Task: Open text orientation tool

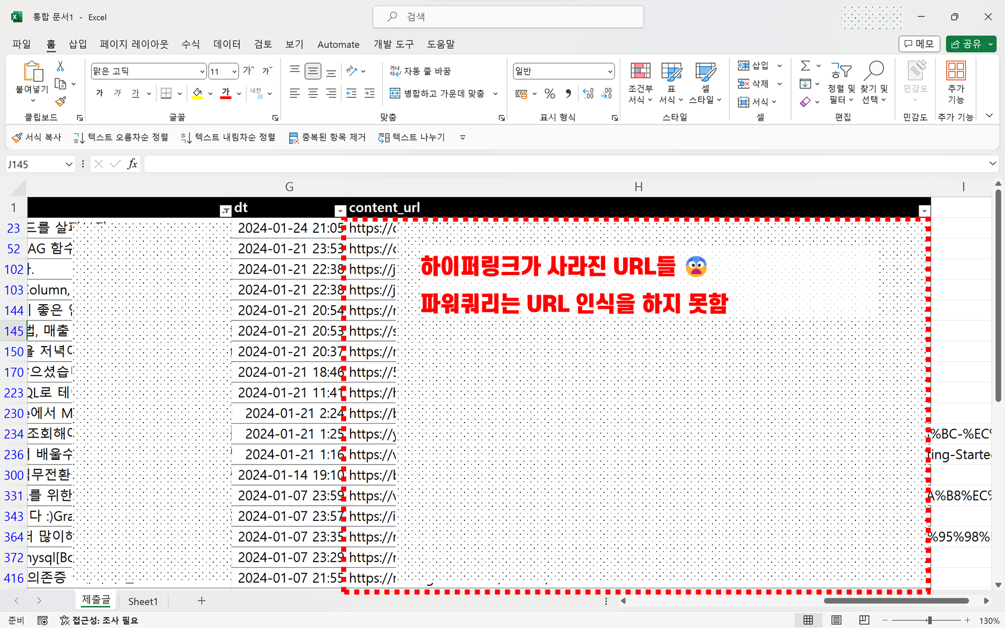Action: click(x=352, y=71)
